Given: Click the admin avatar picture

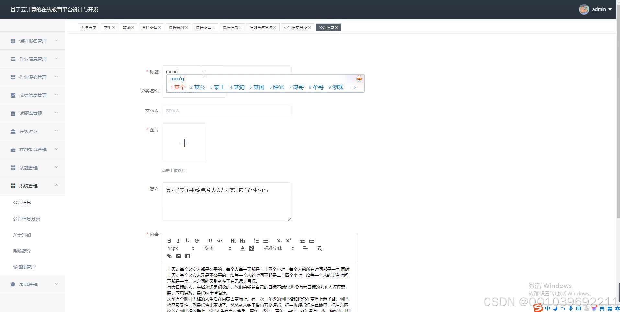Looking at the screenshot, I should click(584, 9).
